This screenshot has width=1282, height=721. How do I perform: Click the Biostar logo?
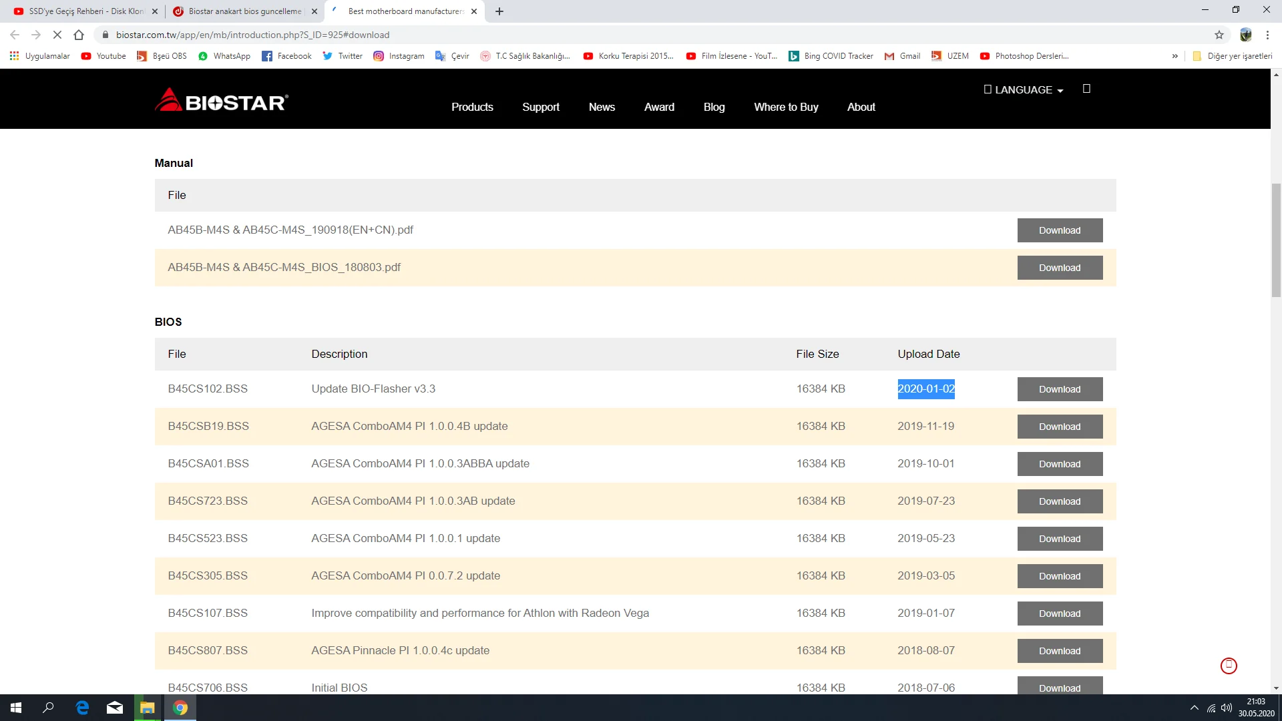pos(221,100)
